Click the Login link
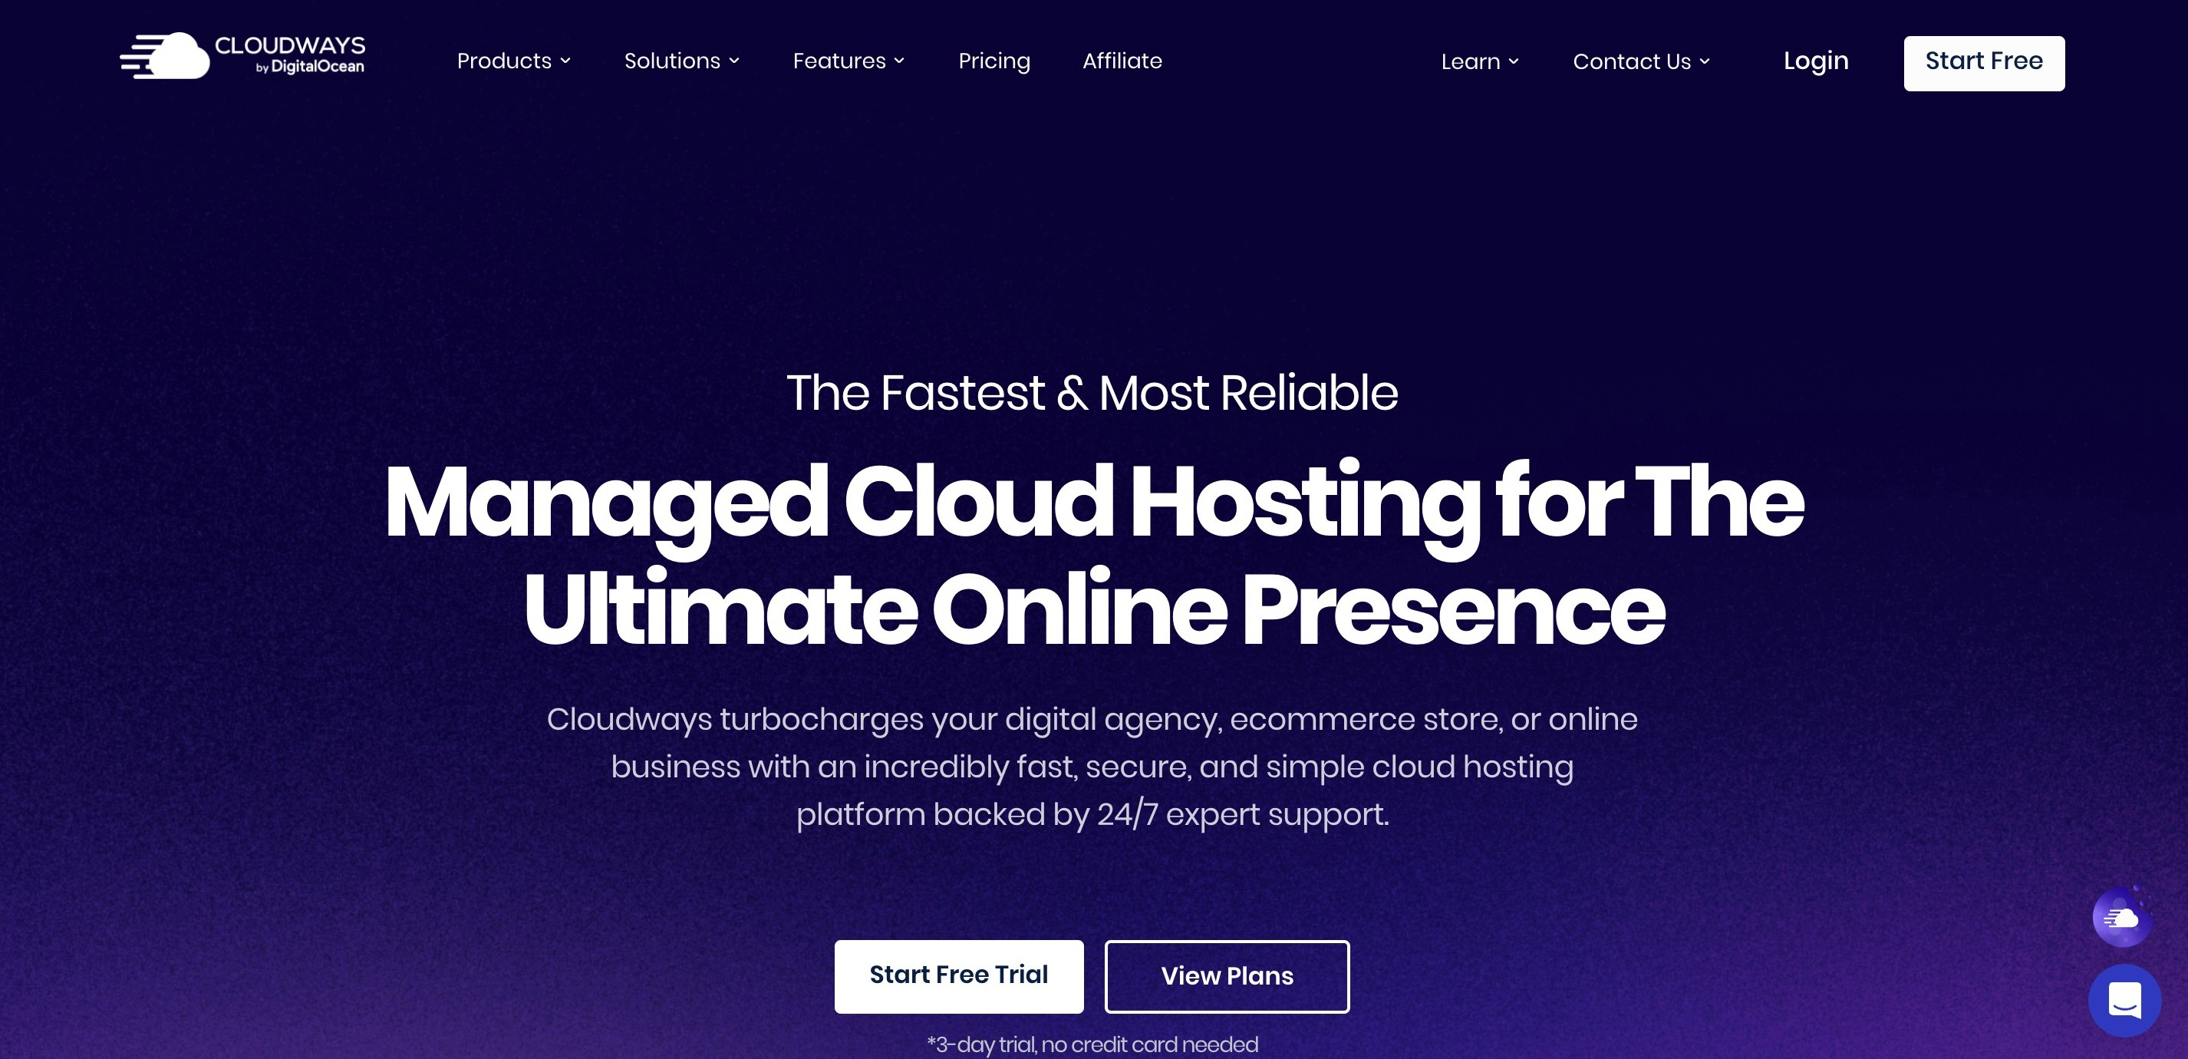Screen dimensions: 2188x1059 [1815, 60]
